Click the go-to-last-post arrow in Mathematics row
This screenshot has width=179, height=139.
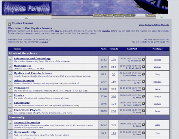coord(143,66)
